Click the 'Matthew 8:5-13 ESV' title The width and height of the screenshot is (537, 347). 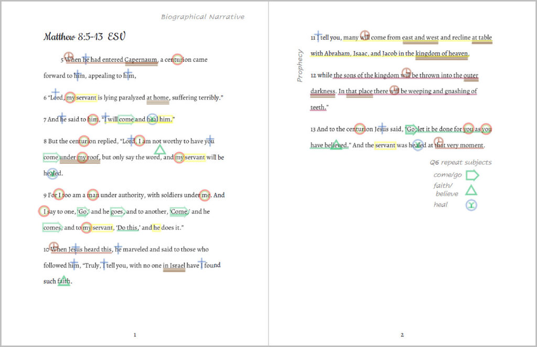(84, 37)
